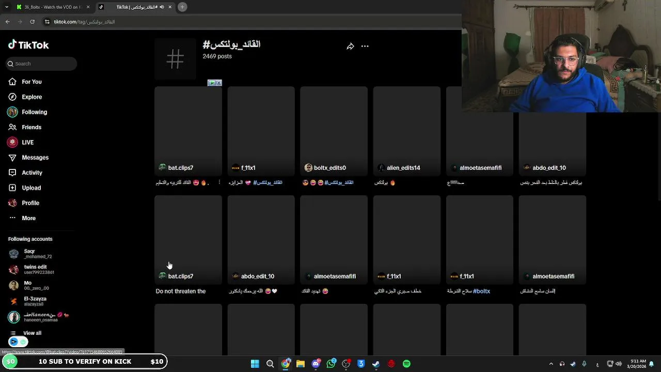Image resolution: width=661 pixels, height=372 pixels.
Task: Open the three-dot menu beside share icon
Action: (365, 47)
